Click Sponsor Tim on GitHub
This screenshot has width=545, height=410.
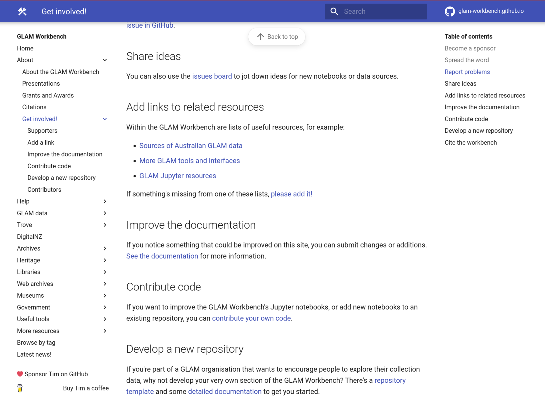click(x=56, y=374)
